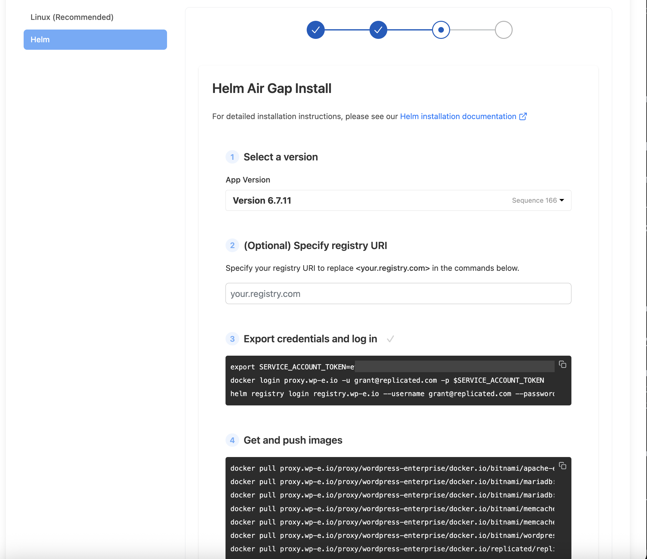Open Helm installation documentation link
Viewport: 647px width, 559px height.
(458, 116)
